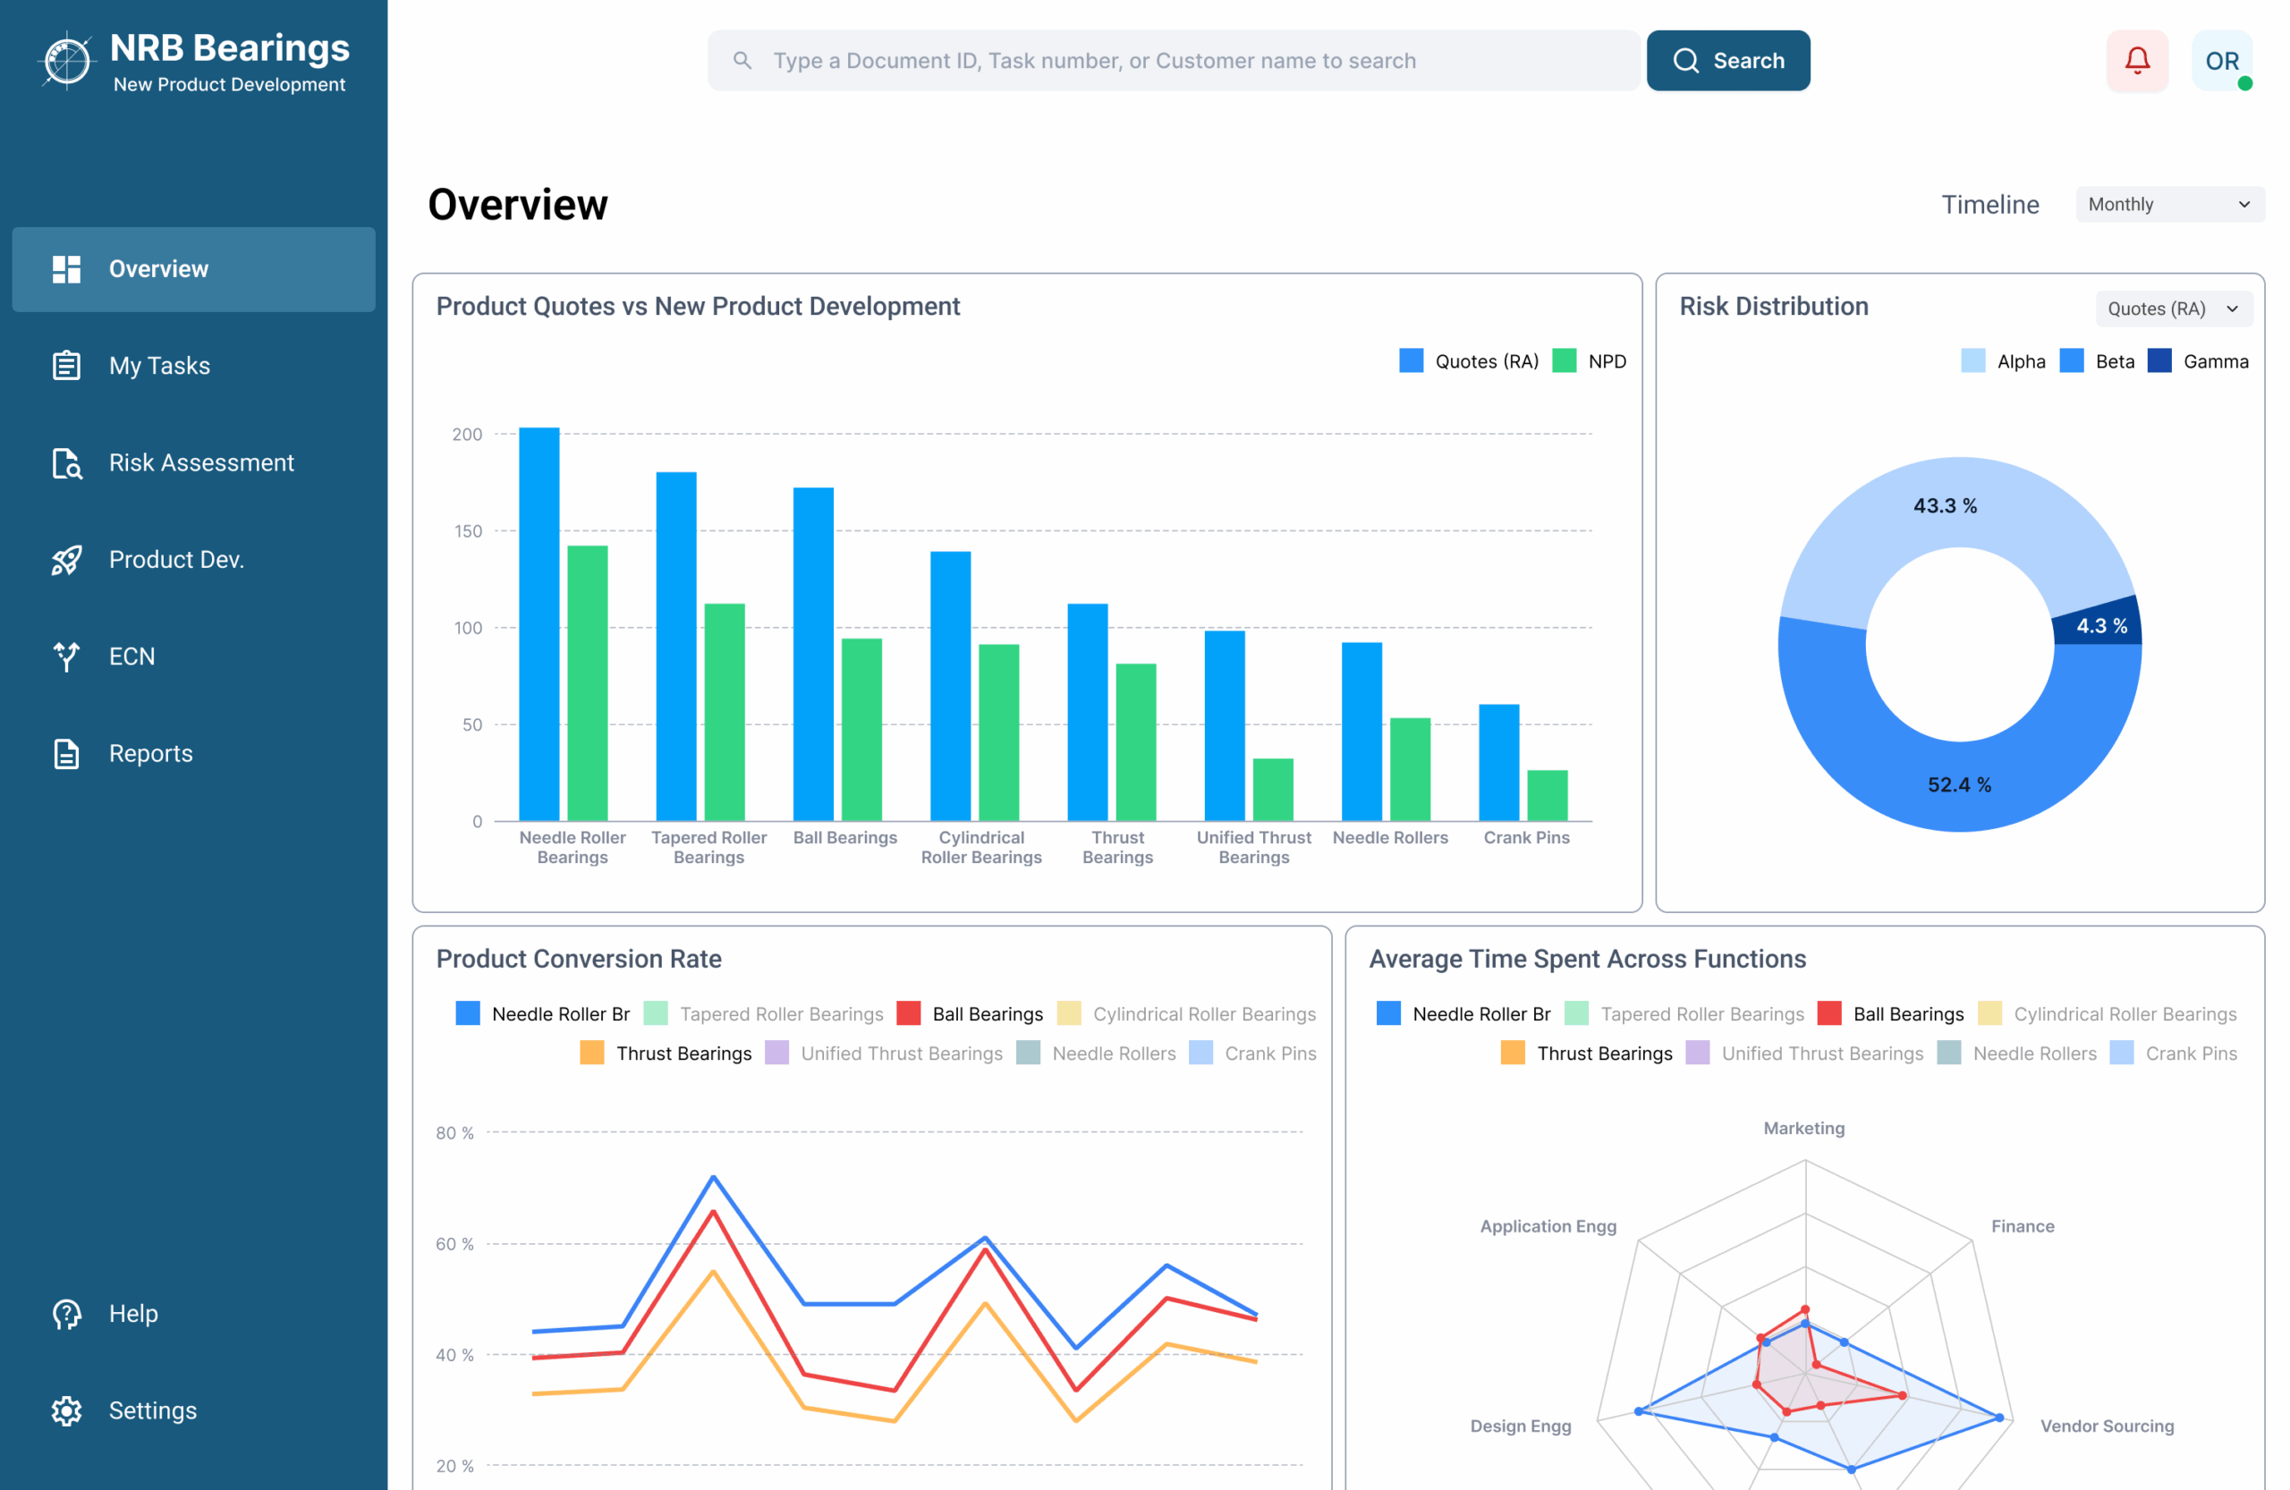Viewport: 2290px width, 1490px height.
Task: Click the Finance radar axis label
Action: coord(2023,1226)
